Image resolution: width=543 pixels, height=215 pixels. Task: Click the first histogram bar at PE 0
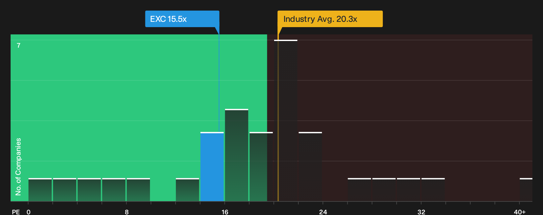point(40,190)
